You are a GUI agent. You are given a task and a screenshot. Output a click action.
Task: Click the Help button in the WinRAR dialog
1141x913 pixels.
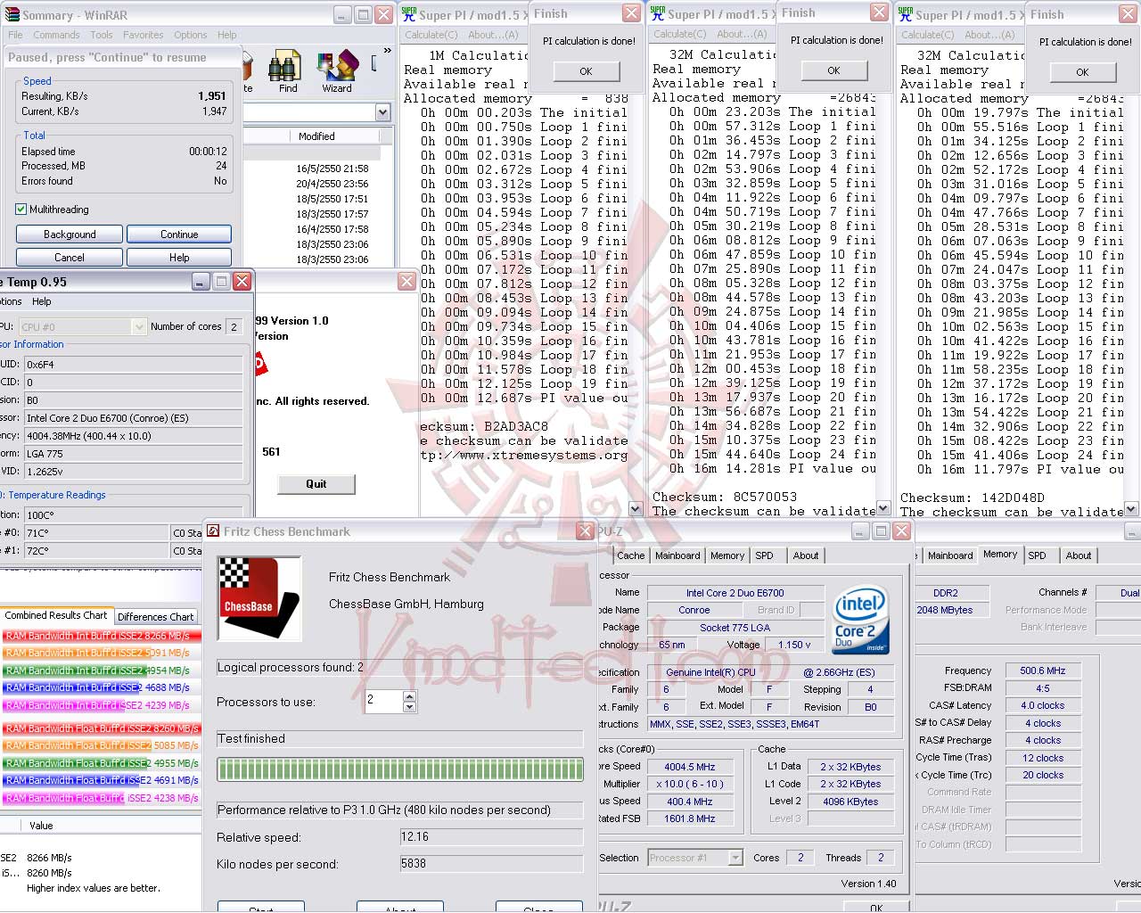coord(179,258)
